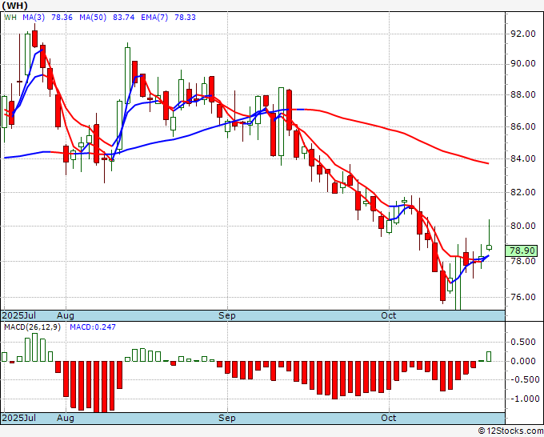Click Sep on the price chart date axis
Viewport: 544px width, 437px height.
[227, 315]
